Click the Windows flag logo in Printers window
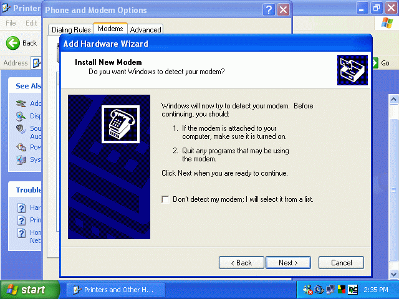399x299 pixels. (x=387, y=23)
